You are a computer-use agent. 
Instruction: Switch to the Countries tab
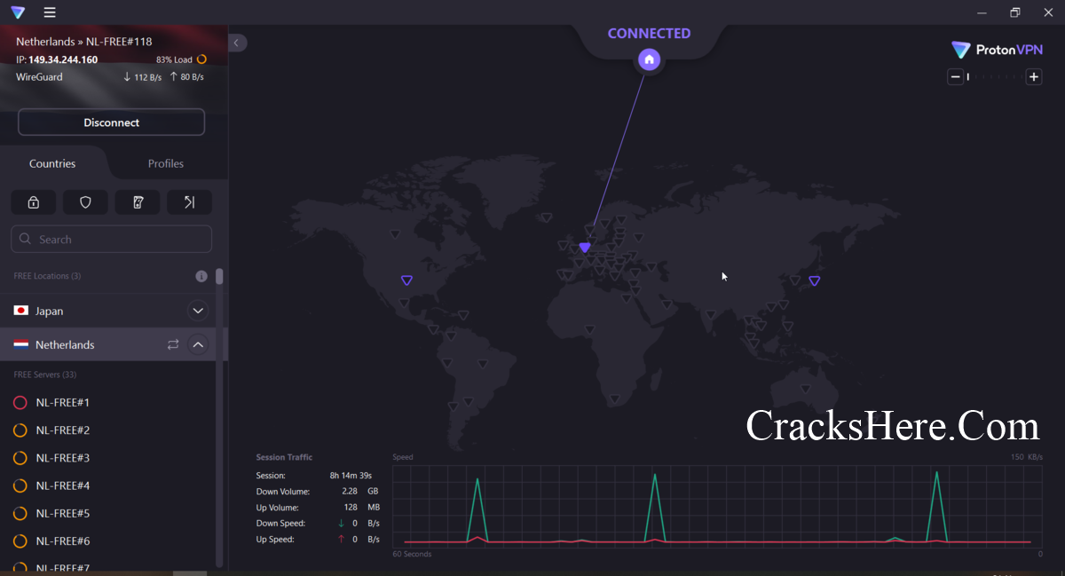tap(52, 163)
